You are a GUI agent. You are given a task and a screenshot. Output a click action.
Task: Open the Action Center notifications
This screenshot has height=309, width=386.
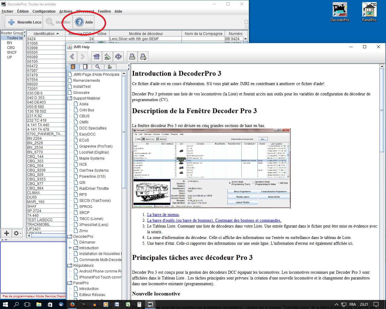[376, 304]
